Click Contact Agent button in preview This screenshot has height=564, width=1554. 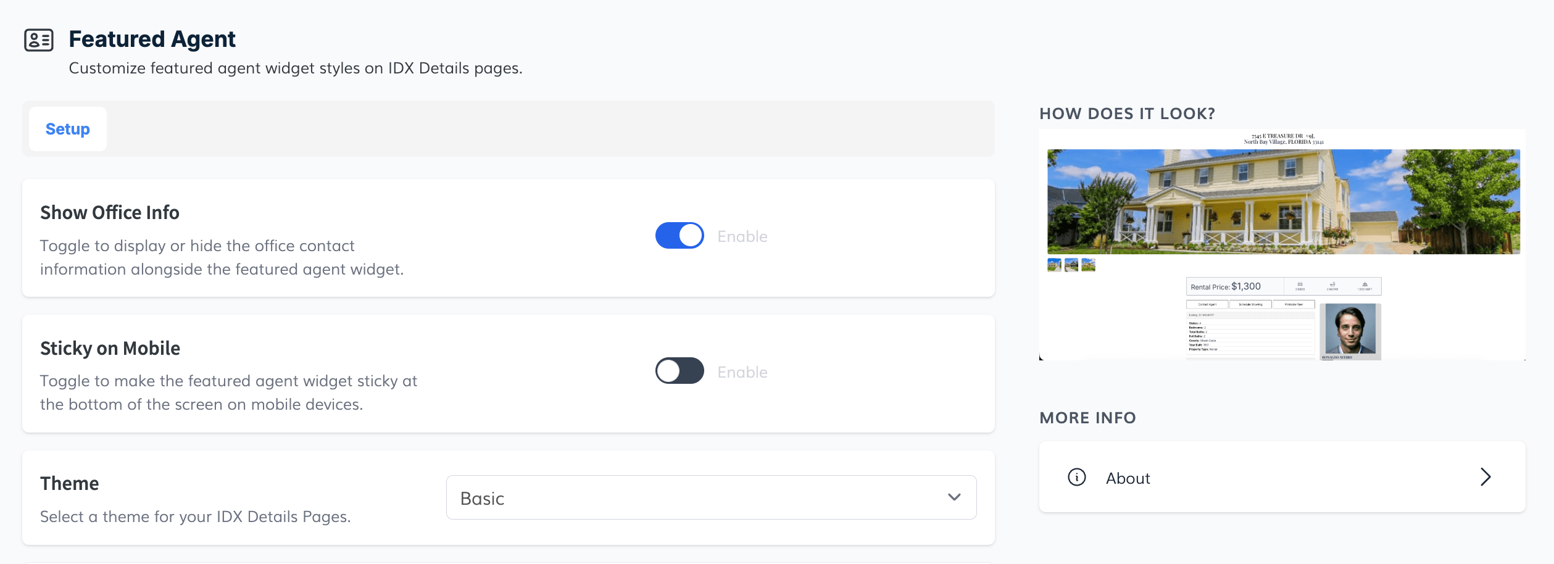pyautogui.click(x=1207, y=304)
